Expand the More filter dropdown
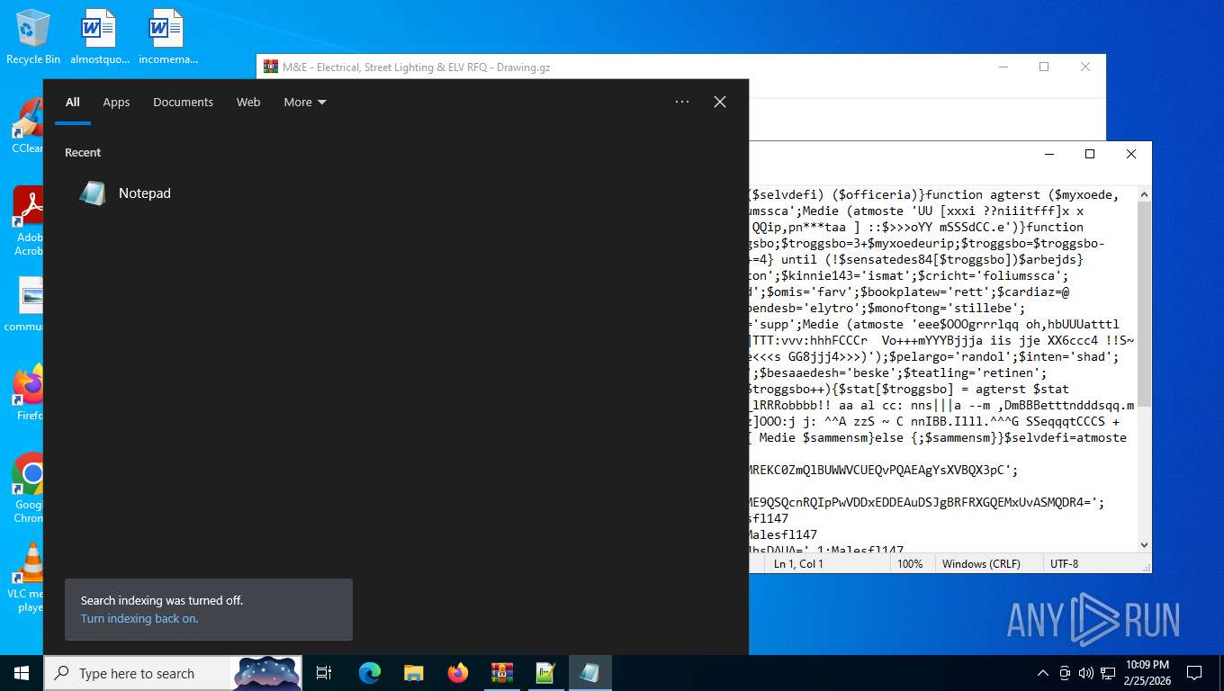 (305, 102)
